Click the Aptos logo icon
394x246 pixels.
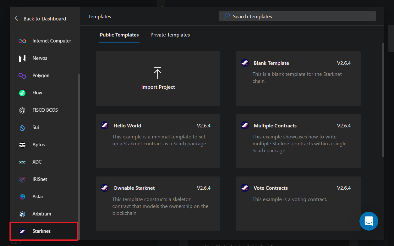pos(22,145)
